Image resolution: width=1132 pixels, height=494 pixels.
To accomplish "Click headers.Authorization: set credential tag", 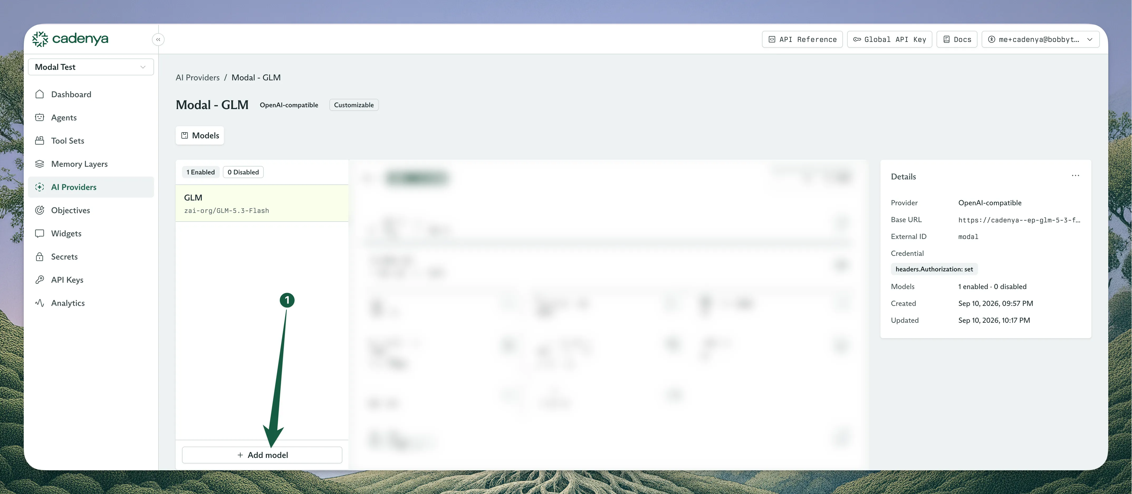I will (934, 269).
